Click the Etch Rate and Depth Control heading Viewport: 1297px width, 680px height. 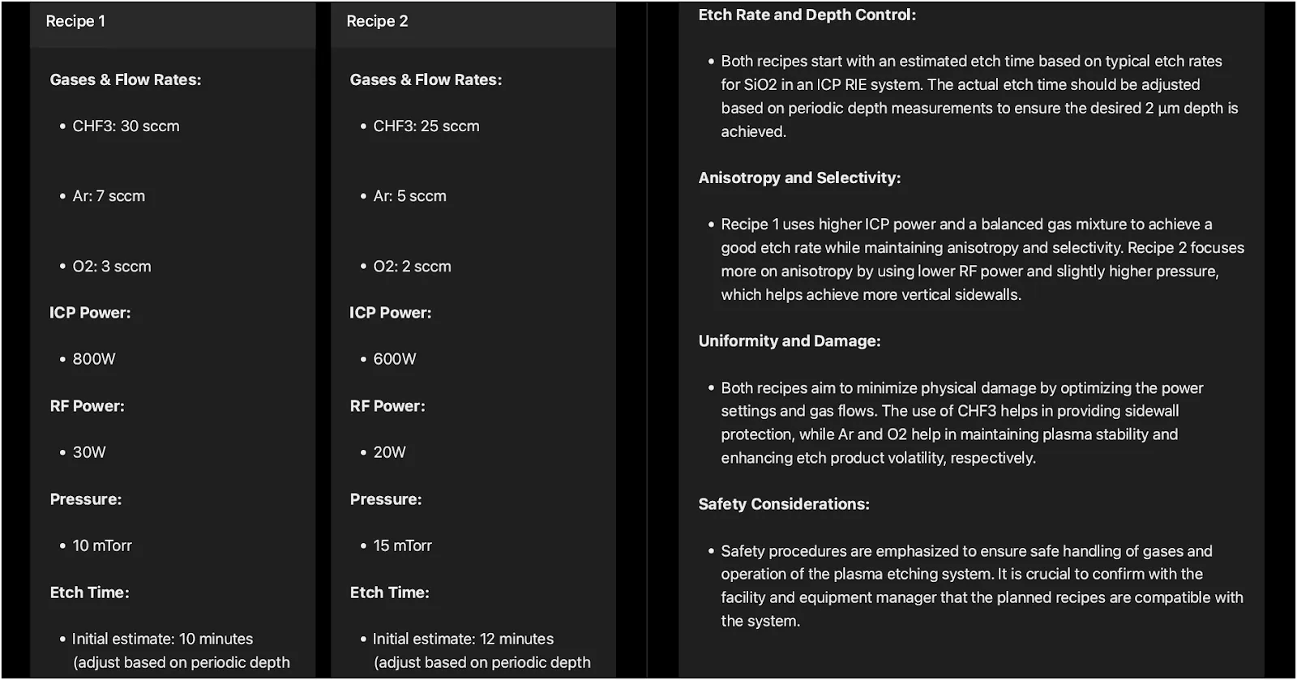tap(807, 15)
